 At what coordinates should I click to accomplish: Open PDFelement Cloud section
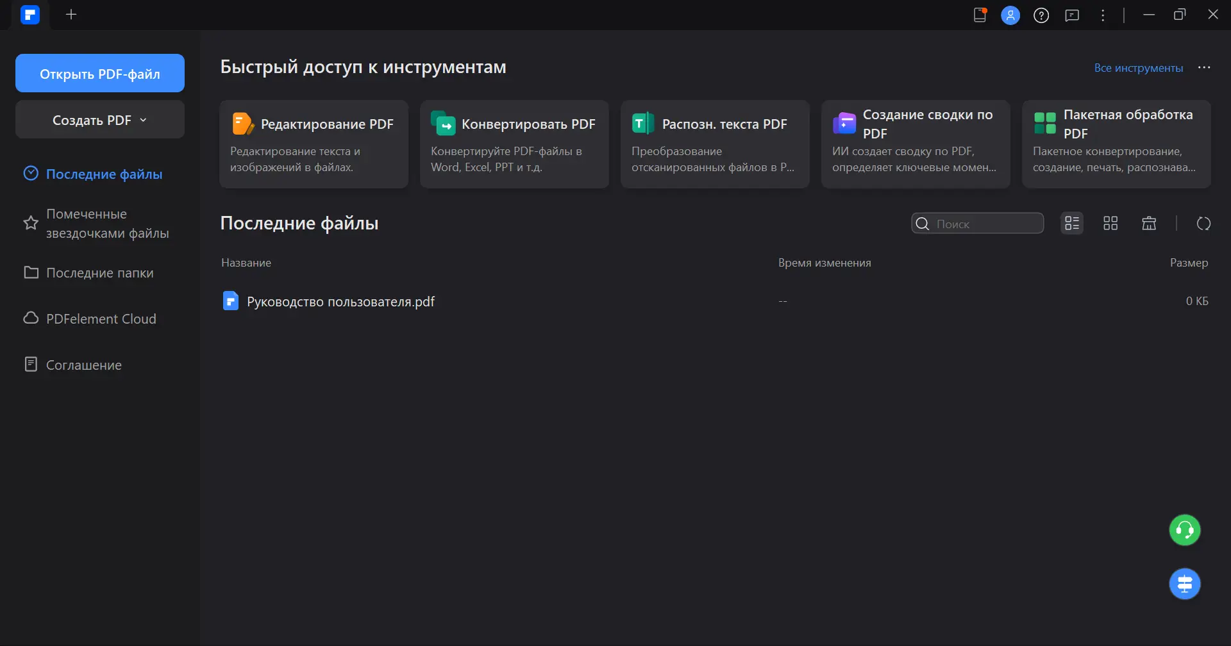[101, 319]
